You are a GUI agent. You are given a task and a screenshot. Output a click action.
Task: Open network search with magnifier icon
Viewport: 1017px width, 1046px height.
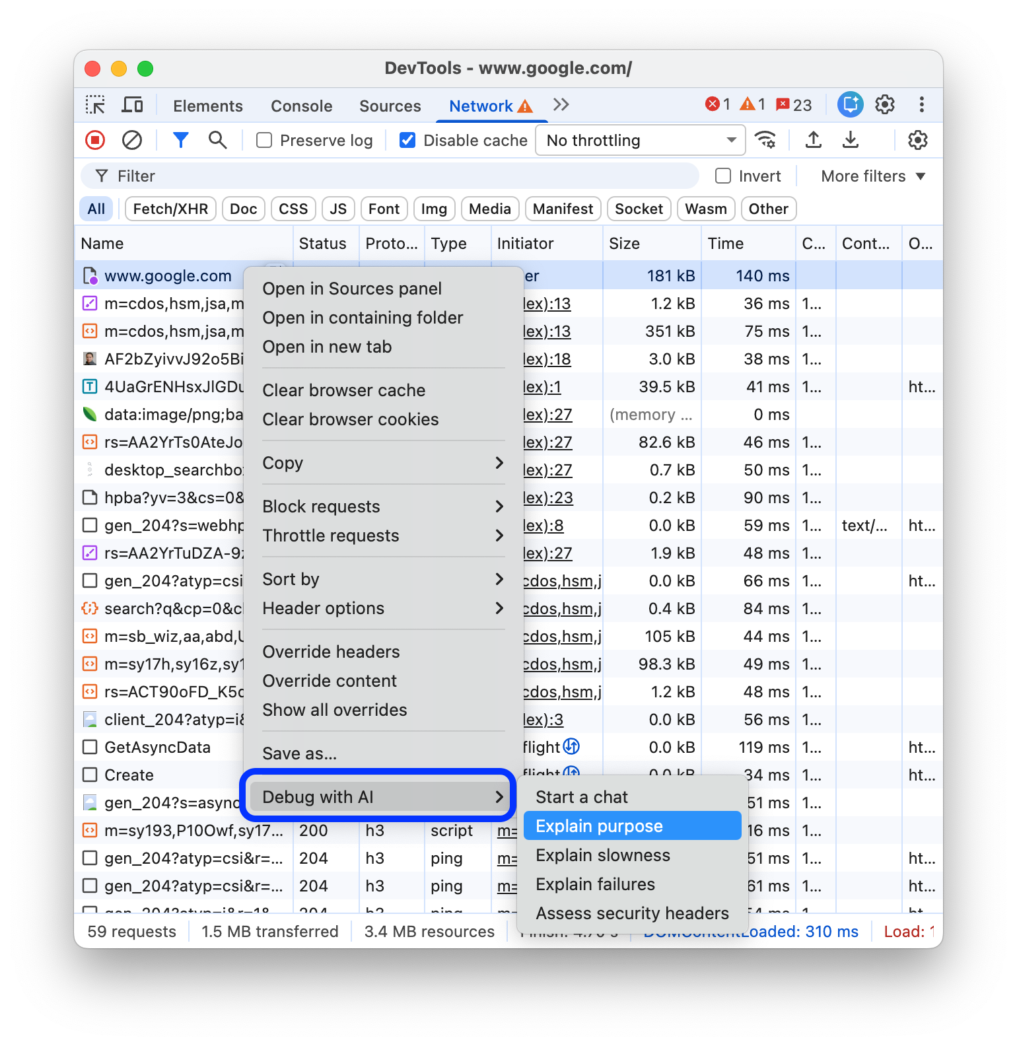pos(217,140)
